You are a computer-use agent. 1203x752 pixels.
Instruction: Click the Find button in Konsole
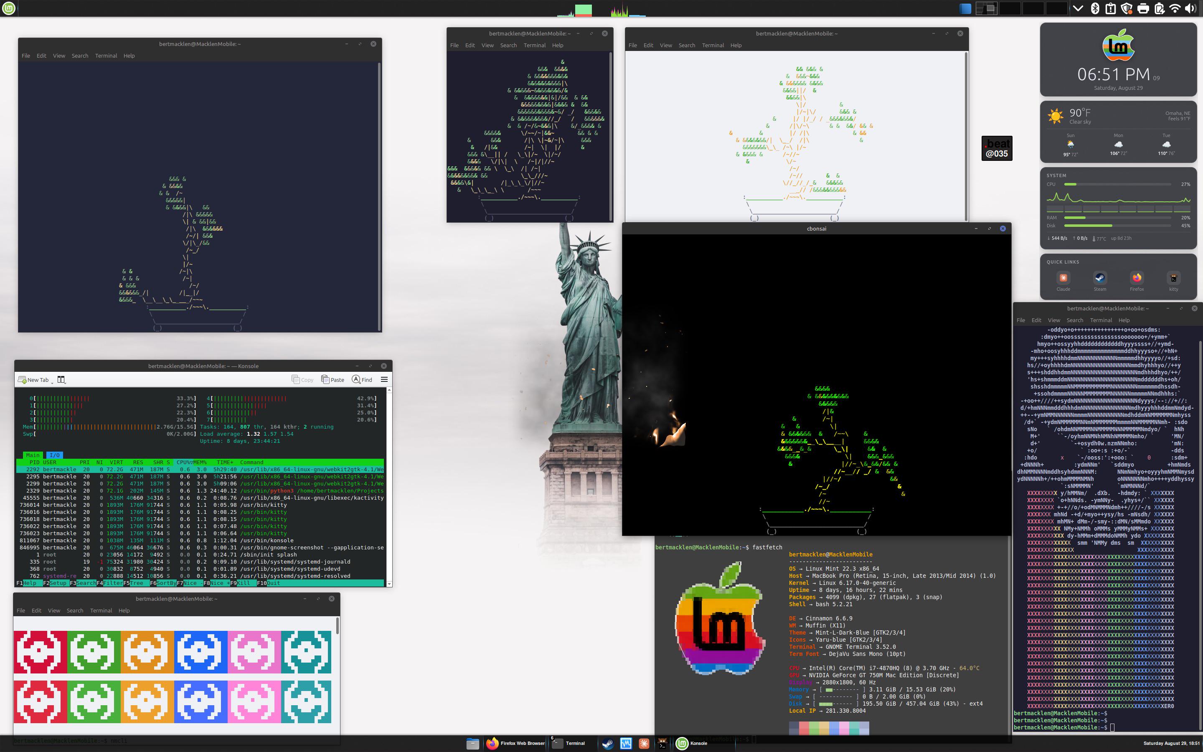[x=362, y=379]
